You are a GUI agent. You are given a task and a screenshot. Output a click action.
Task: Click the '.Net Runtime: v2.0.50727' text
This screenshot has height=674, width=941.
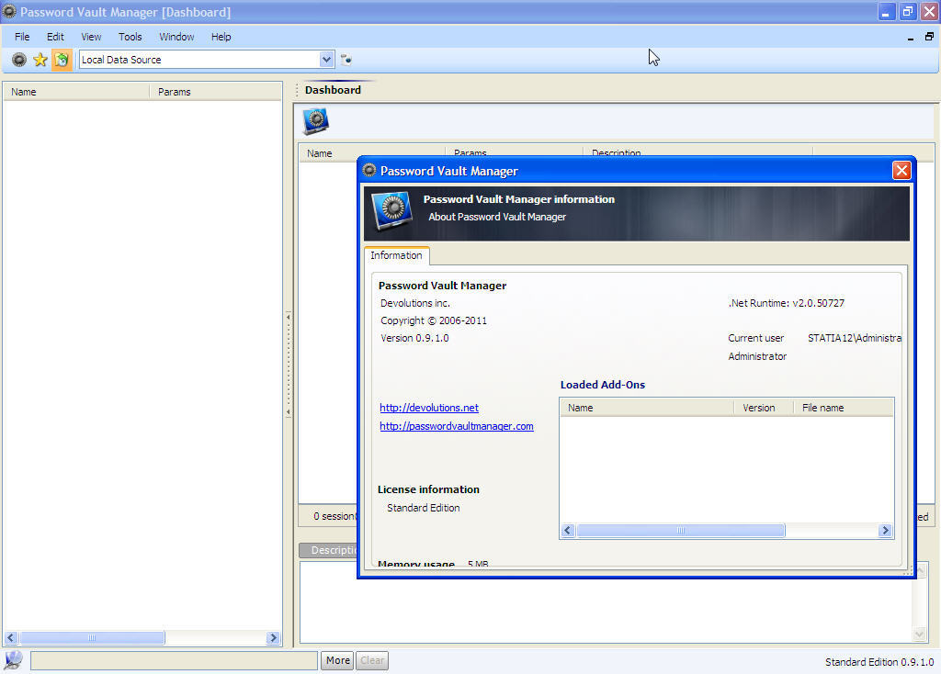(x=787, y=303)
